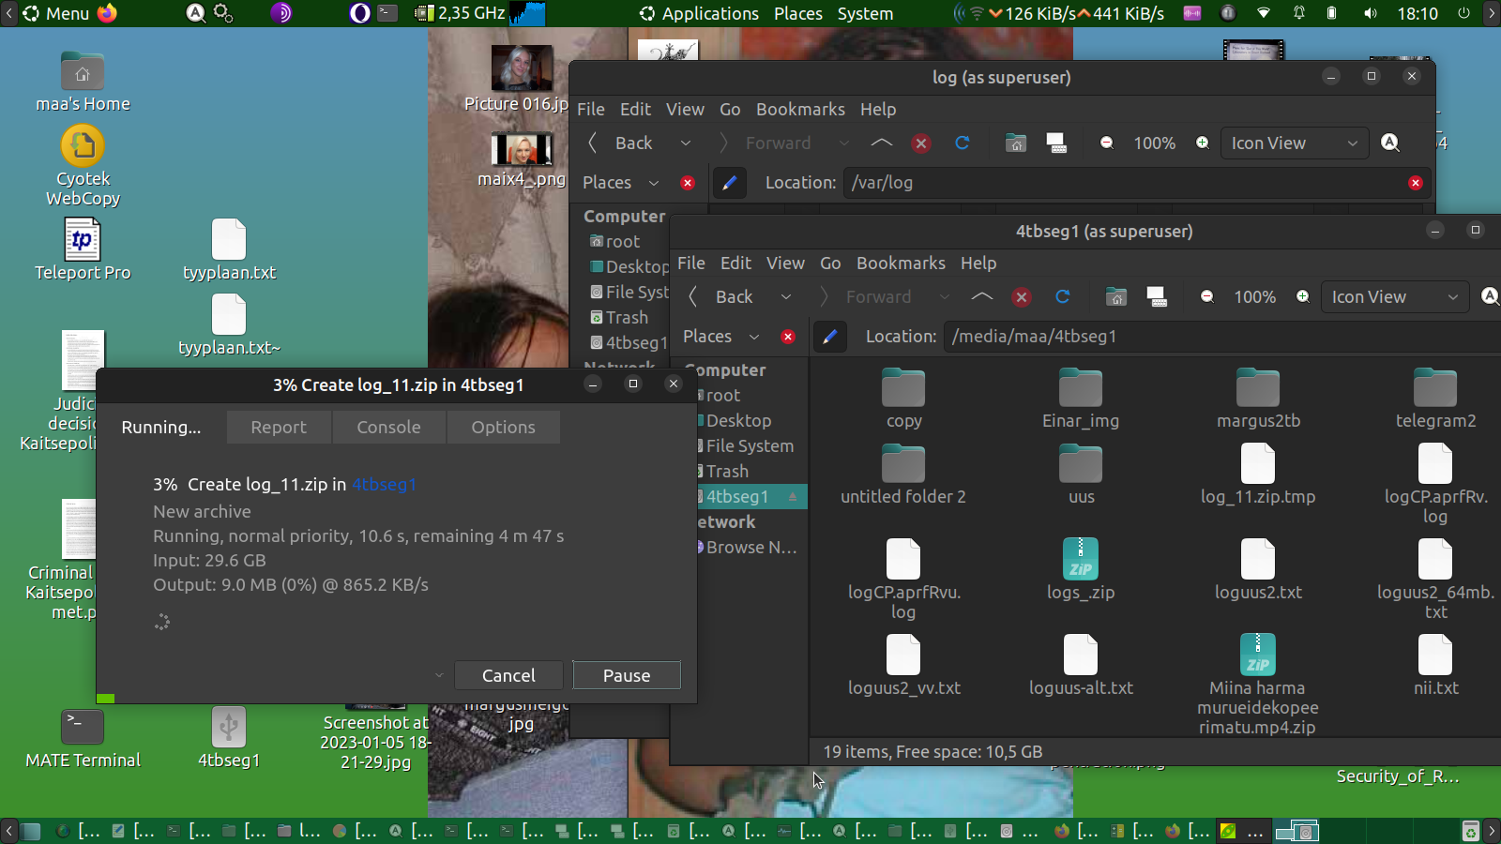Toggle location edit pencil button in log window
Viewport: 1501px width, 844px height.
click(x=729, y=183)
